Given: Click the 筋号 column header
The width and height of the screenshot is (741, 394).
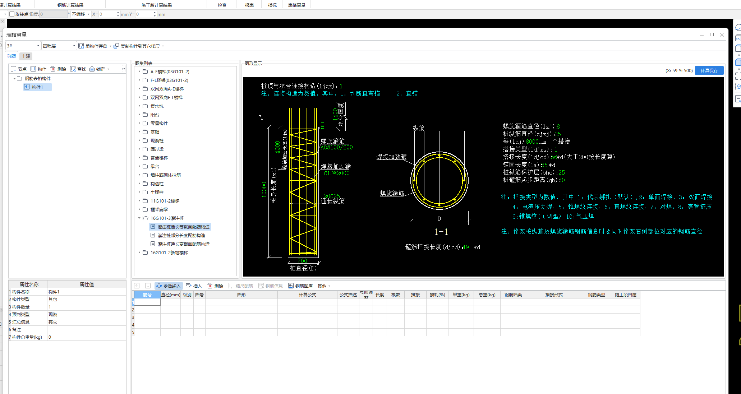Looking at the screenshot, I should (x=147, y=295).
